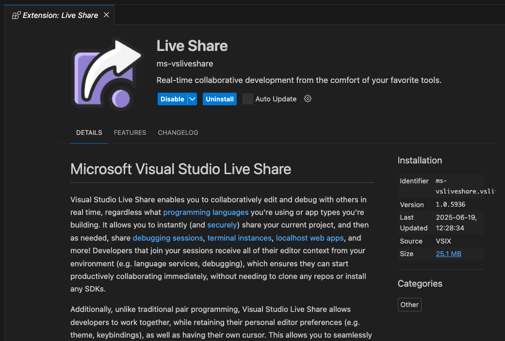The height and width of the screenshot is (341, 505).
Task: Click the ms-vsliveshare publisher name
Action: [x=185, y=64]
